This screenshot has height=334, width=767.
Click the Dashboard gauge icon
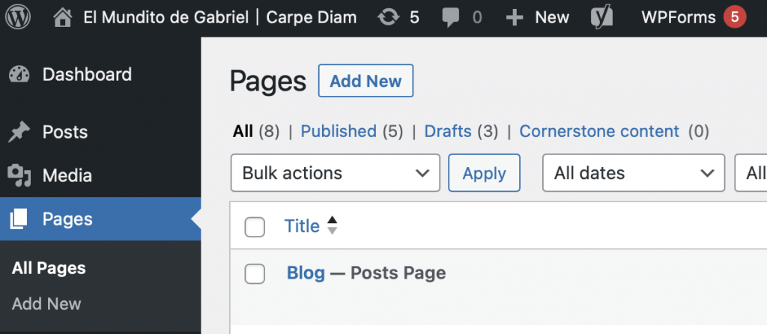click(19, 75)
